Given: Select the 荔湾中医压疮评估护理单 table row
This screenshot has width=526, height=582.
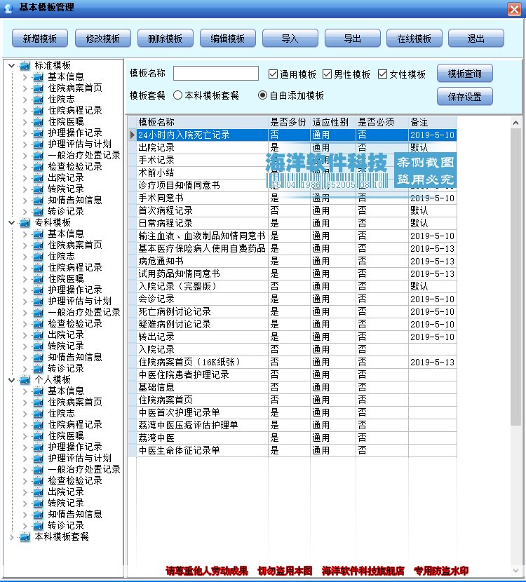Looking at the screenshot, I should click(x=296, y=425).
